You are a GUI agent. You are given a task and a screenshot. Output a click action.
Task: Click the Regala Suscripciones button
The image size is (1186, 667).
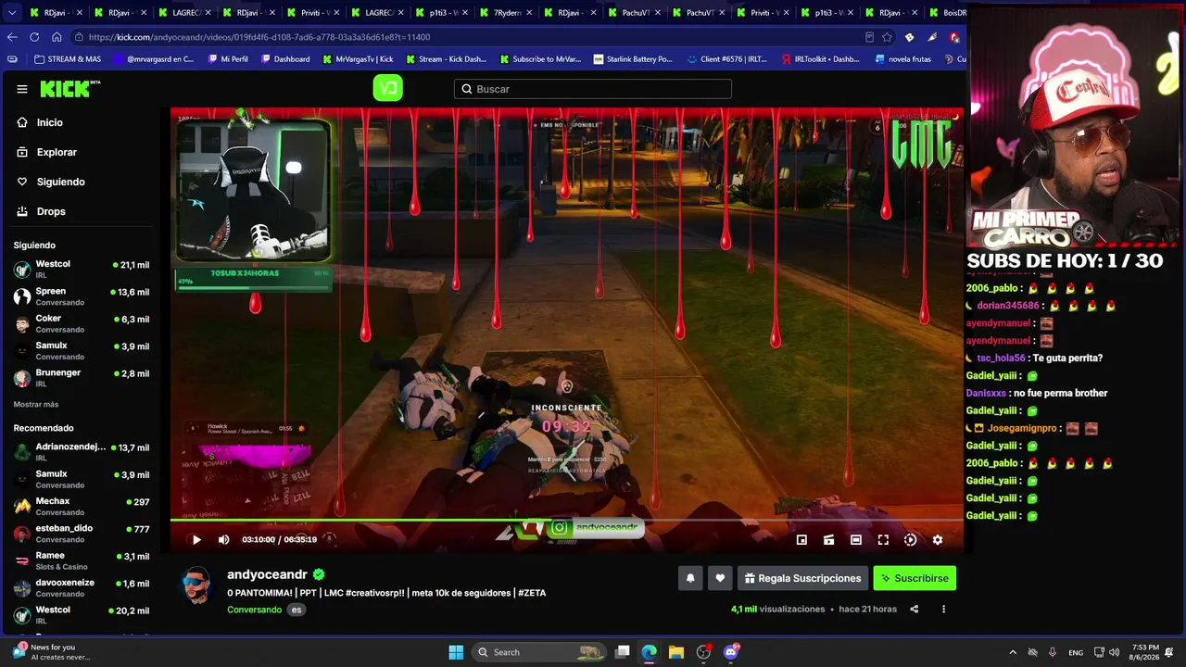point(802,578)
